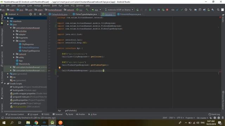This screenshot has height=126, width=225.
Task: Expand the adapter package
Action: (x=14, y=34)
